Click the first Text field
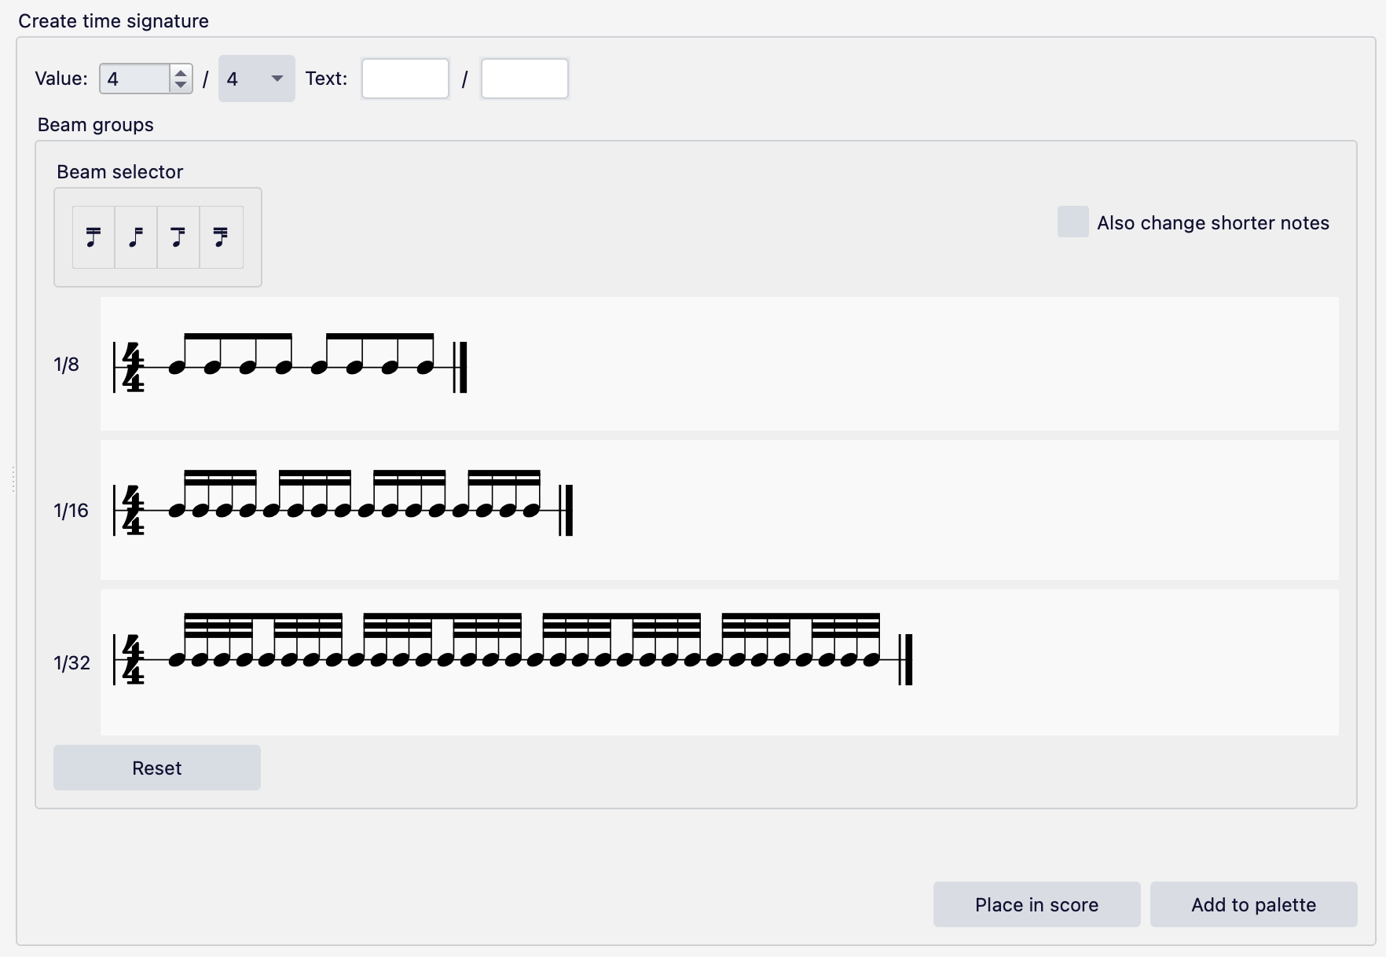1386x957 pixels. pyautogui.click(x=405, y=79)
